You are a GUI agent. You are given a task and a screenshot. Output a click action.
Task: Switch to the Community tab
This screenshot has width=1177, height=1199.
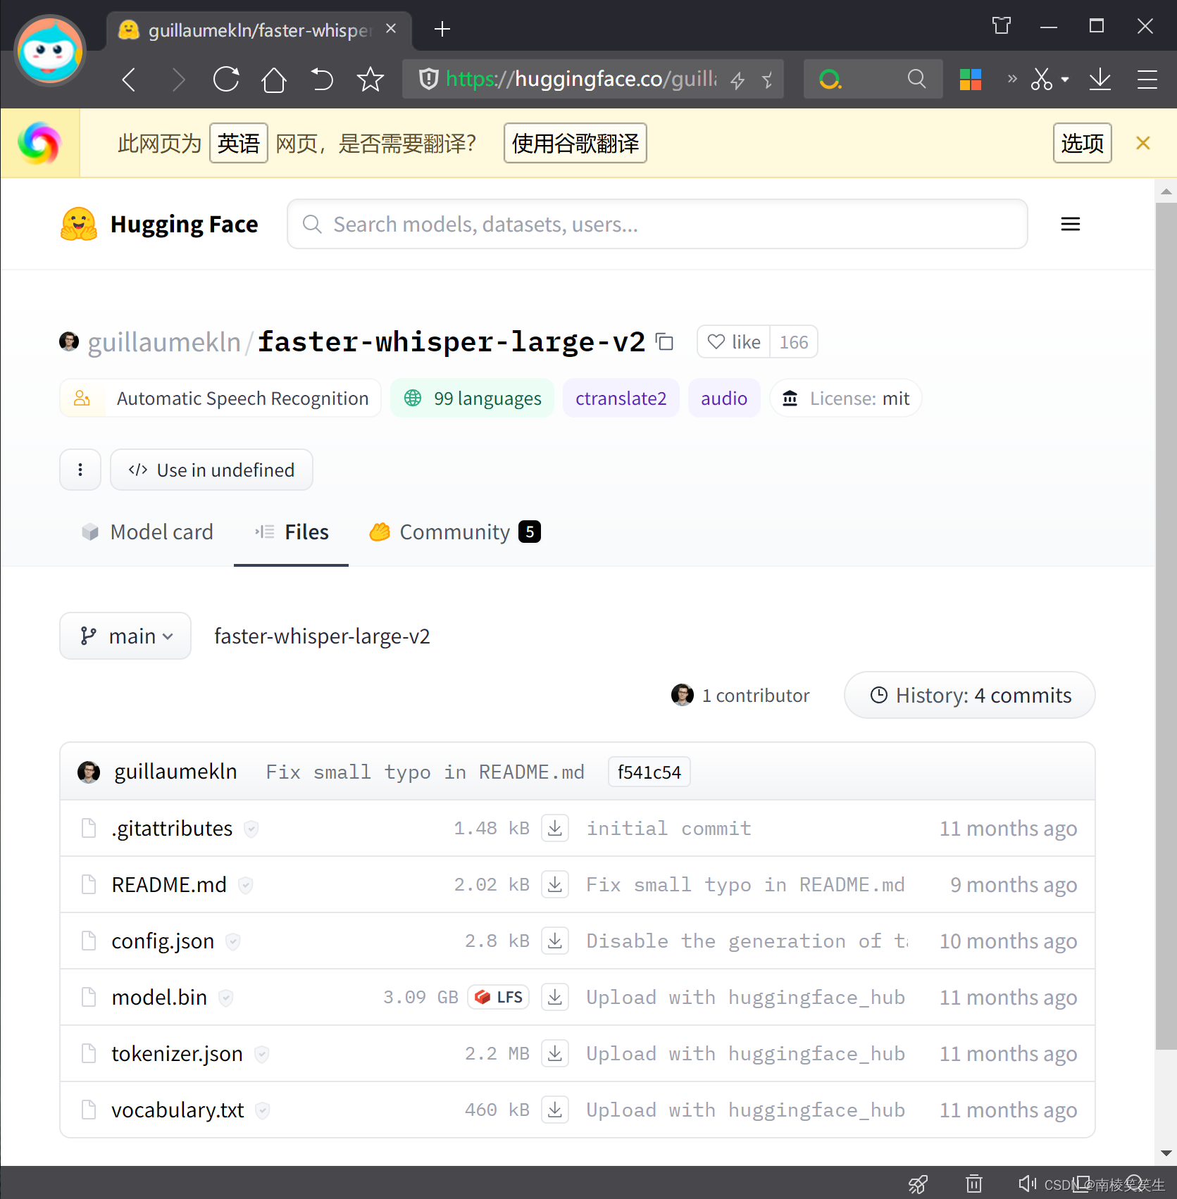(x=455, y=532)
